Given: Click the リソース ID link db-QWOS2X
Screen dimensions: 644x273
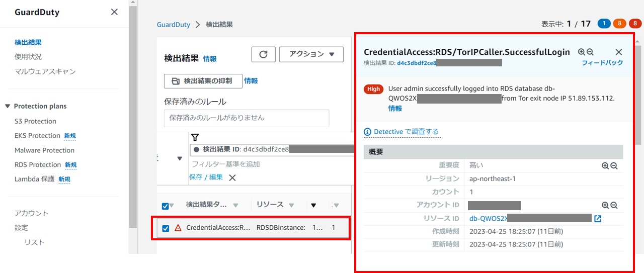Looking at the screenshot, I should coord(488,219).
